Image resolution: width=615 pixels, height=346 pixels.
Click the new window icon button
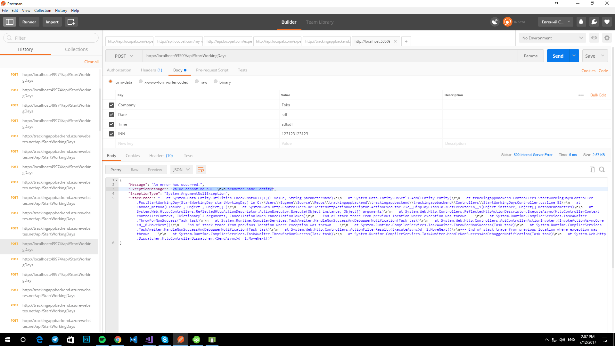71,22
